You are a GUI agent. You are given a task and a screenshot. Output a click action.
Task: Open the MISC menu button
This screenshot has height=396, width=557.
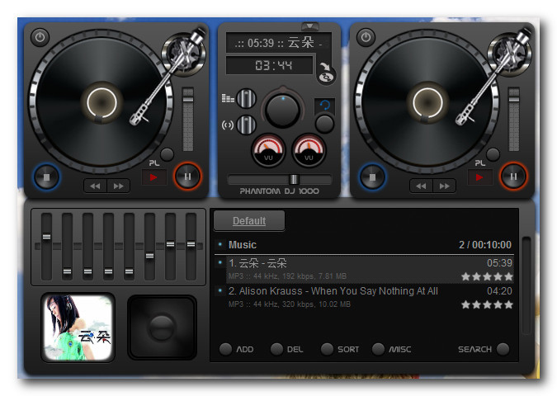click(x=391, y=349)
